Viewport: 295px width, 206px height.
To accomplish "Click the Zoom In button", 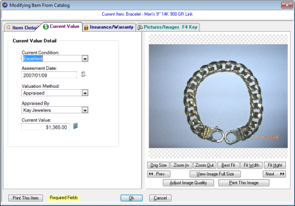I will click(x=181, y=165).
